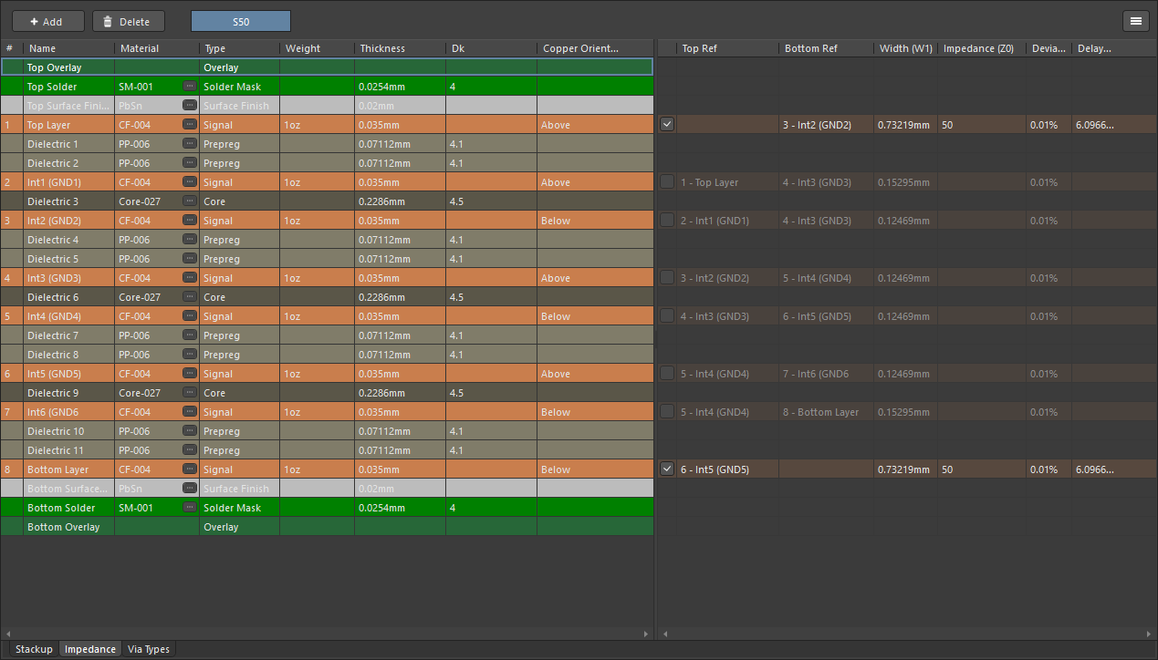Open material picker for Dielectric 11

point(189,450)
